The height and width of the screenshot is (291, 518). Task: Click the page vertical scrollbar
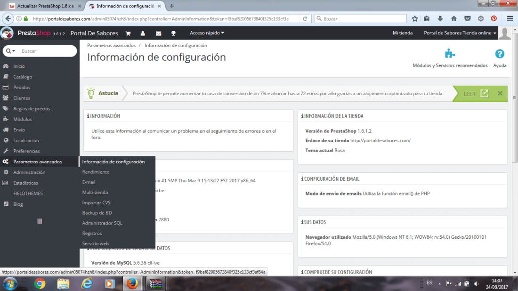515,97
